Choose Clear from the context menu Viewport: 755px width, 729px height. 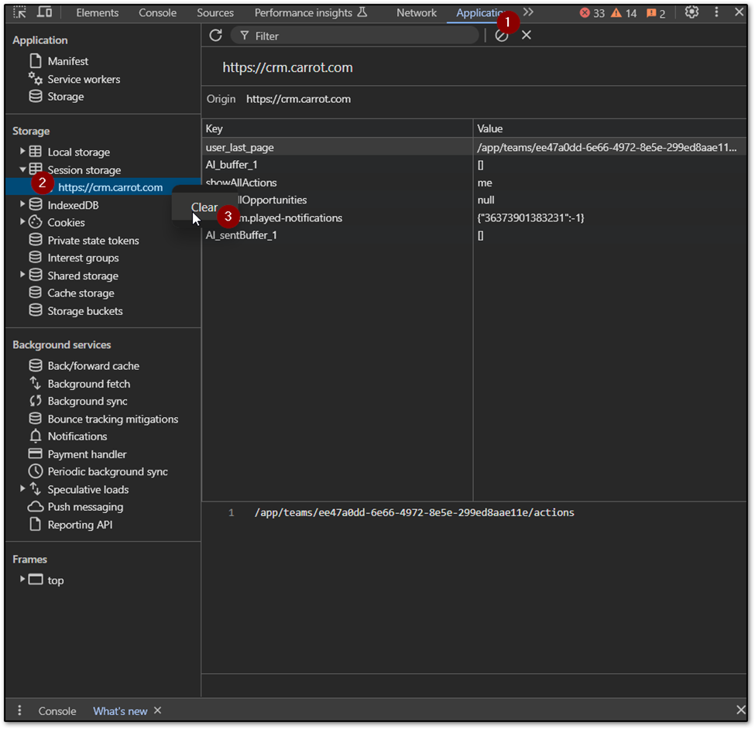click(204, 207)
